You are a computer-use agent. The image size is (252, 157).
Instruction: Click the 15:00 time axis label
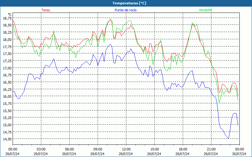(x=154, y=149)
